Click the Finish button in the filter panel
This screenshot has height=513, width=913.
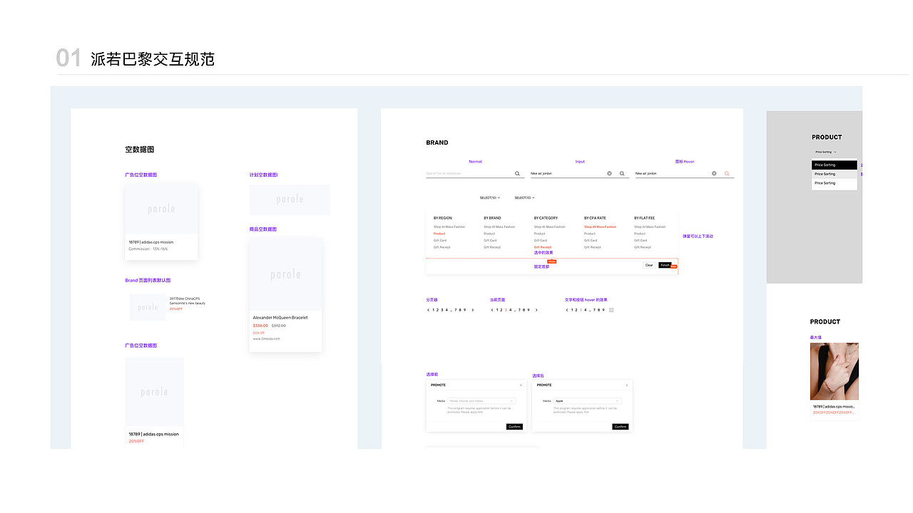[665, 265]
